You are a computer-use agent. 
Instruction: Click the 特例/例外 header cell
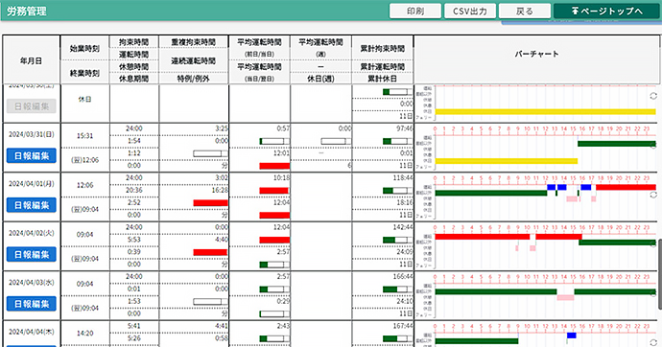click(x=194, y=79)
